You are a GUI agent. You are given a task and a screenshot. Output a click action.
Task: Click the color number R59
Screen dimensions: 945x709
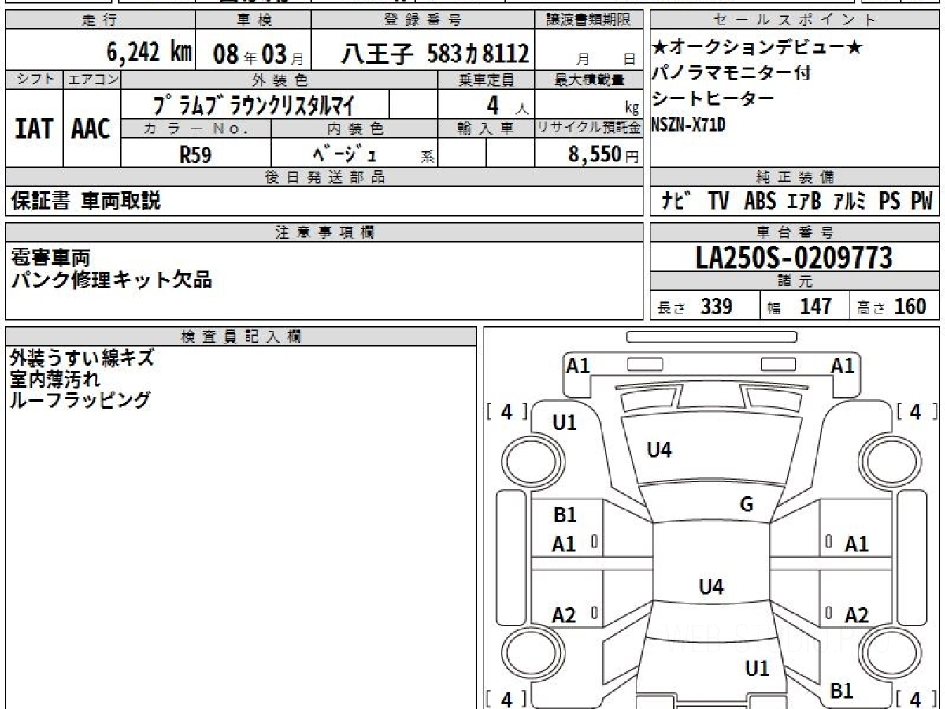pyautogui.click(x=196, y=154)
